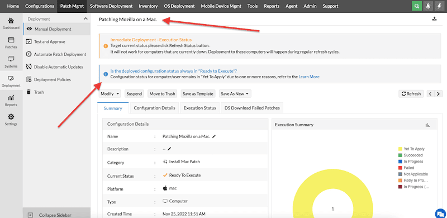Open Deployment Policies
The height and width of the screenshot is (218, 447).
(x=53, y=79)
